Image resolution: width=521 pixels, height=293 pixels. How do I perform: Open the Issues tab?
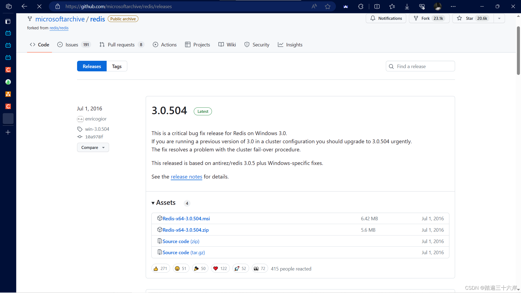click(74, 44)
